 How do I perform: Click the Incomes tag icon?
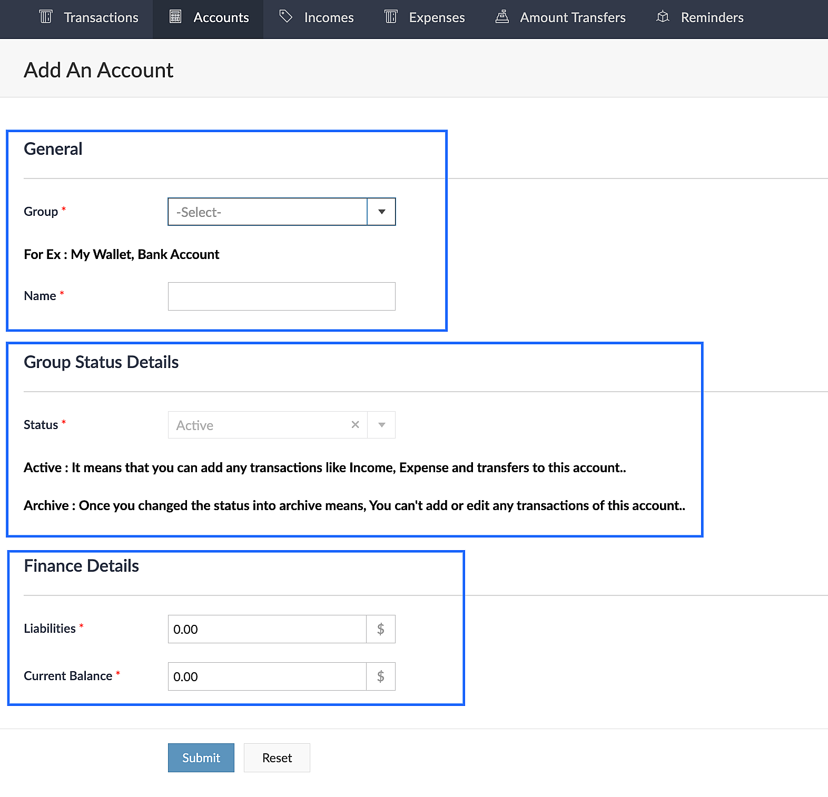[x=285, y=17]
